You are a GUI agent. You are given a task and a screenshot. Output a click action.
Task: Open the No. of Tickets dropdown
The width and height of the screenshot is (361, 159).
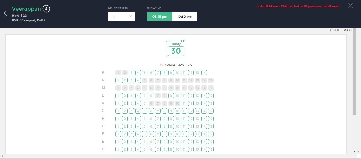coord(121,16)
